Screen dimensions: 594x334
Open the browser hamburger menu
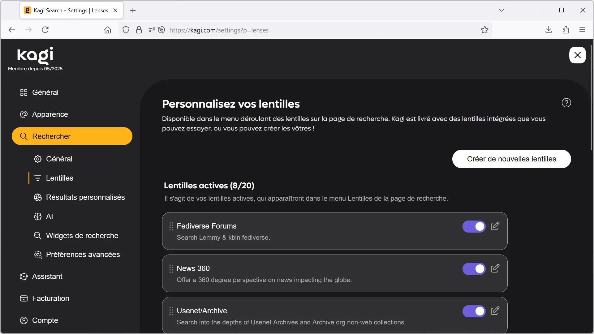(582, 30)
